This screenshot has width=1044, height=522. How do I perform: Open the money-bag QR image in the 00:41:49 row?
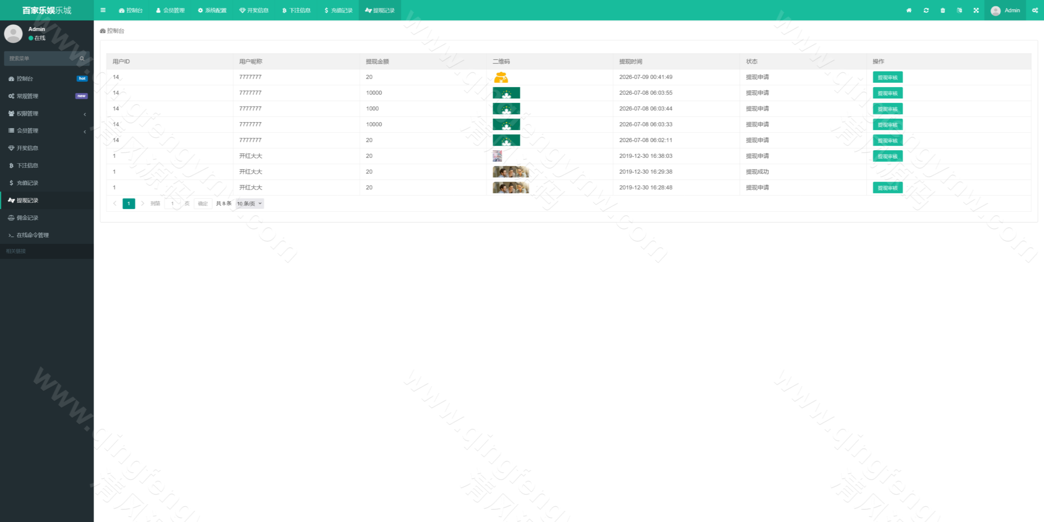(x=501, y=77)
